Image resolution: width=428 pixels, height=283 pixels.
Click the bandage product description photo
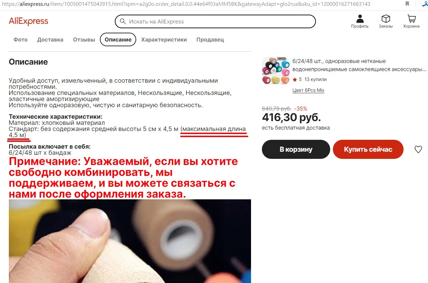pos(130,241)
